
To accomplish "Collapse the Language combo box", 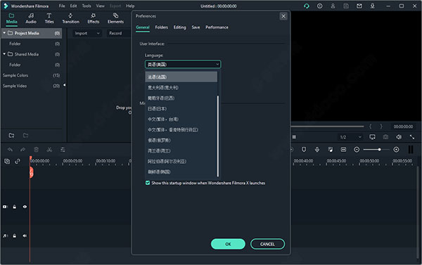I will tap(183, 64).
